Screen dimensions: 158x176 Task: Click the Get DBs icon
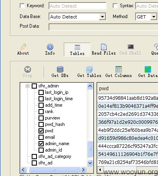click(60, 69)
